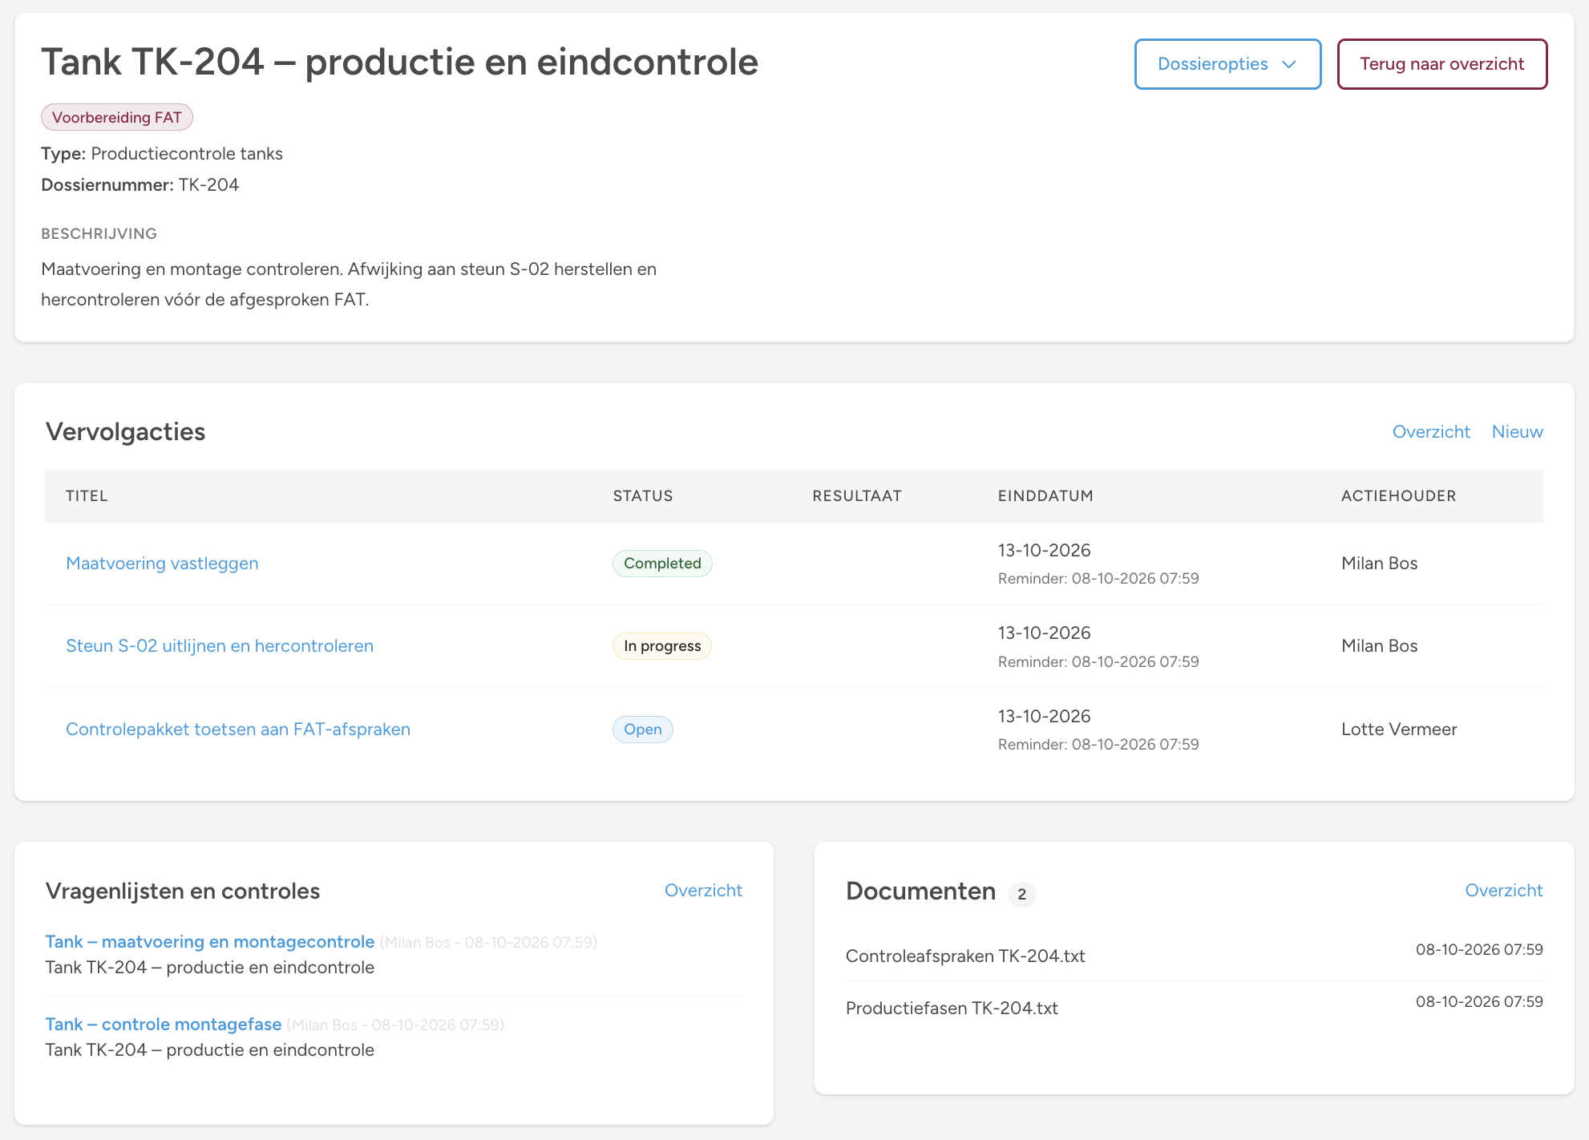This screenshot has height=1140, width=1589.
Task: Click Milan Bos in Maatvoering vastleggen row
Action: 1379,563
